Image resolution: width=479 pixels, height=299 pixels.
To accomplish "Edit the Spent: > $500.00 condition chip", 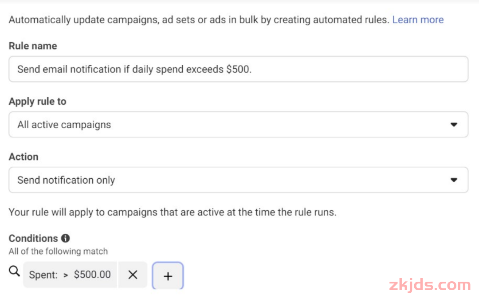I will [x=70, y=275].
